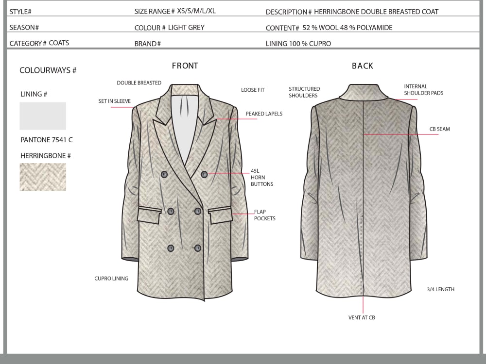Select the INTERNAL SHOULDER PADS label
Viewport: 486px width, 364px height.
(424, 90)
